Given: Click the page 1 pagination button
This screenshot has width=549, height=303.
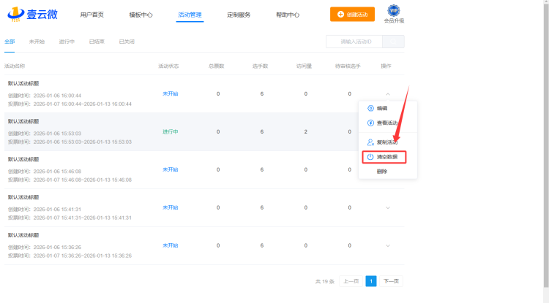Looking at the screenshot, I should [x=371, y=281].
